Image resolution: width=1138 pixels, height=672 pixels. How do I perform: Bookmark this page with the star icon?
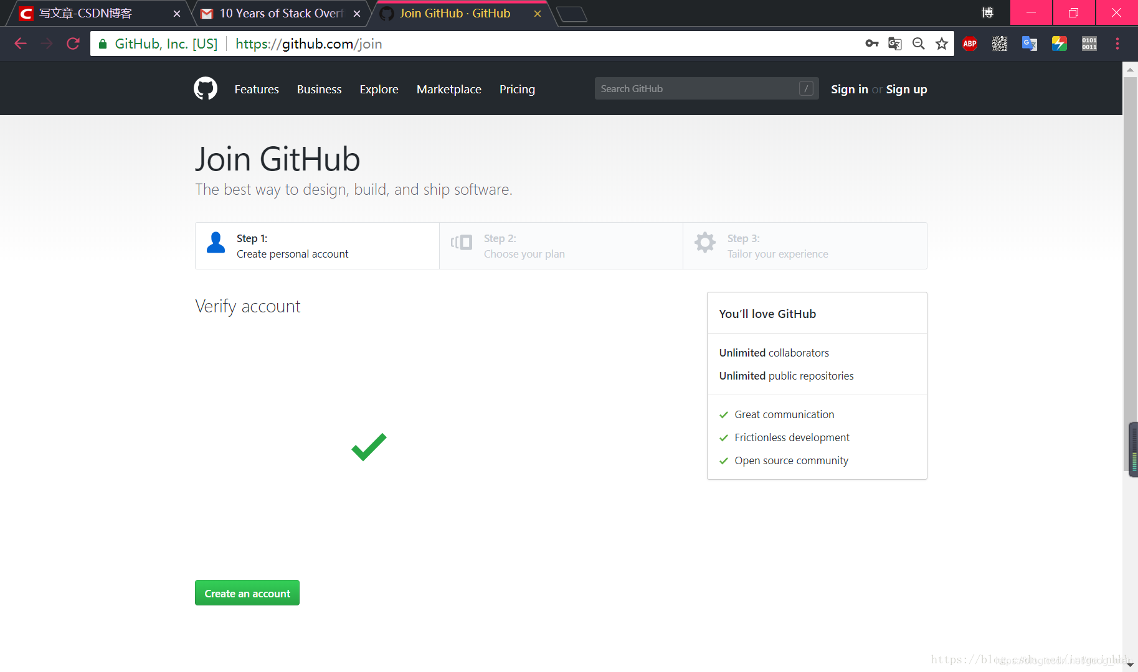coord(942,44)
